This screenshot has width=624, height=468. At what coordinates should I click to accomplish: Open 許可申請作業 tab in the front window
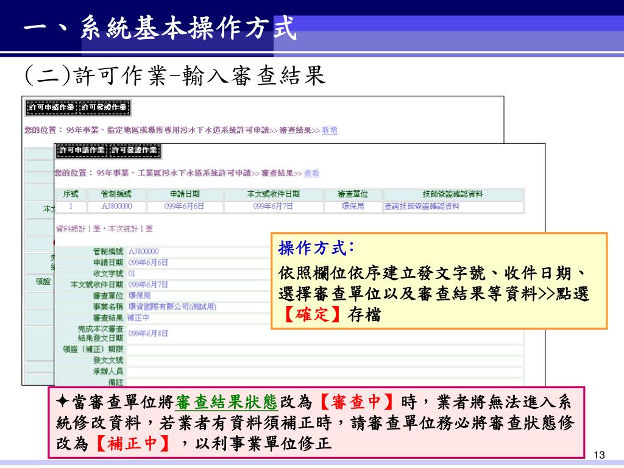pyautogui.click(x=82, y=151)
